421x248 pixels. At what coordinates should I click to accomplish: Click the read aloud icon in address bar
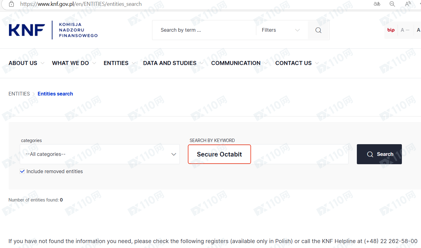pyautogui.click(x=408, y=4)
